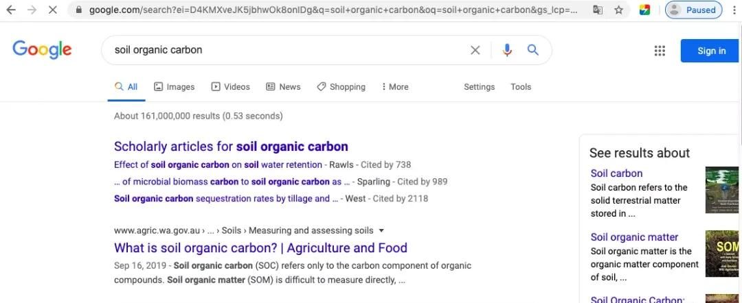
Task: Click the 'See results about' heading
Action: tap(640, 153)
